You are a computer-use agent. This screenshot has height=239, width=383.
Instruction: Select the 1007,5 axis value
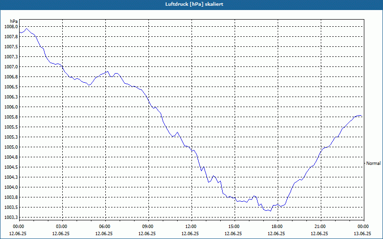[11, 46]
